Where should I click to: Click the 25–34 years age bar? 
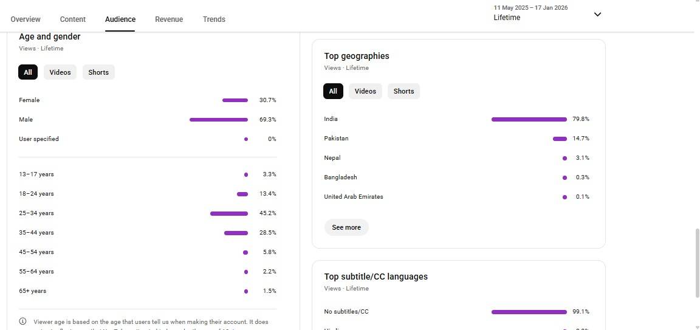229,213
